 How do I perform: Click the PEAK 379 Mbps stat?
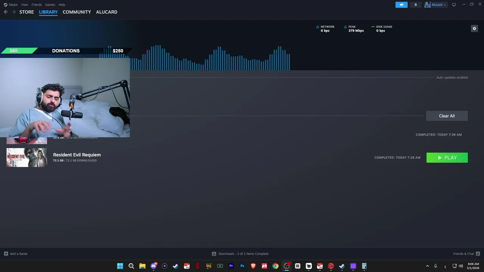pyautogui.click(x=354, y=29)
